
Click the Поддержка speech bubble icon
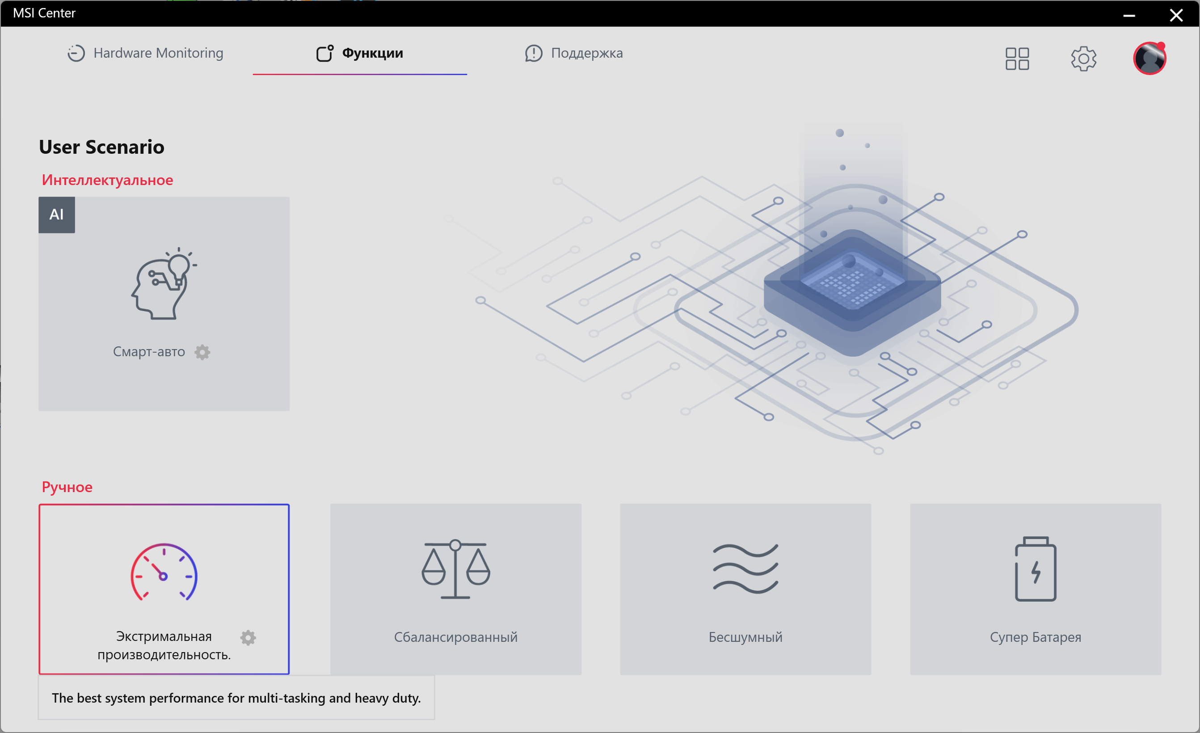[x=533, y=53]
